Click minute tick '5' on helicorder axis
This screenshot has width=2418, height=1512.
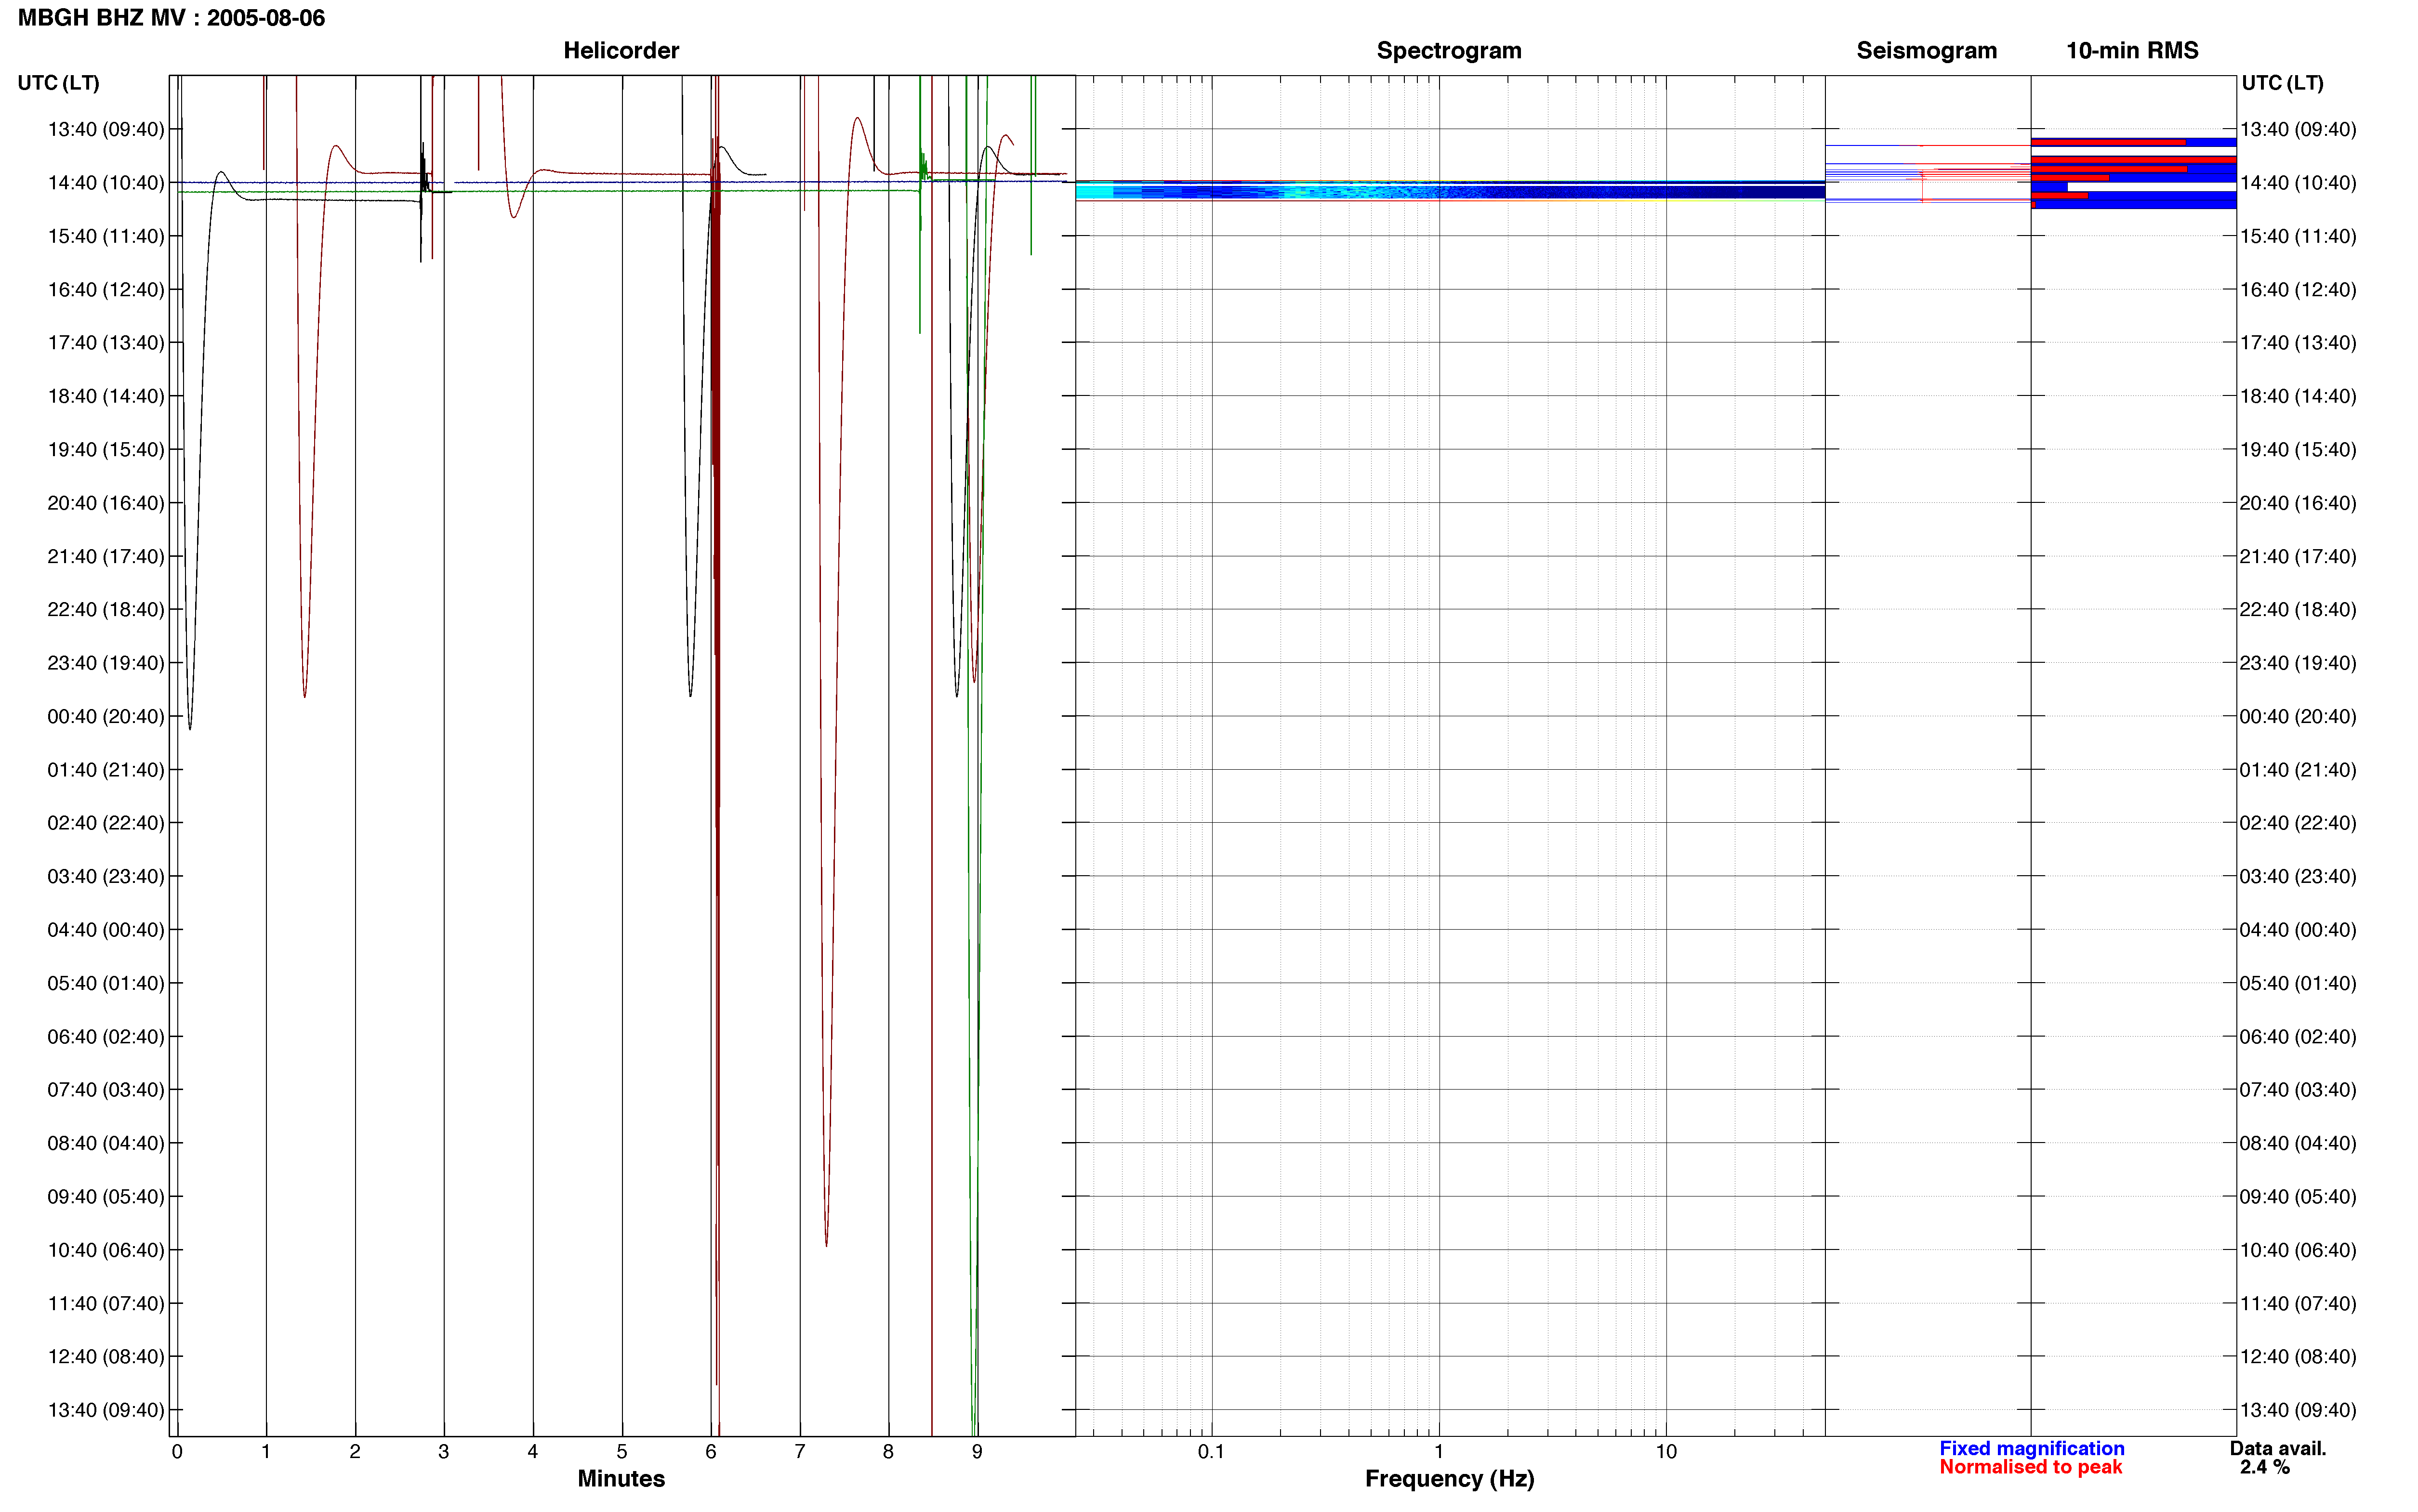tap(621, 1452)
